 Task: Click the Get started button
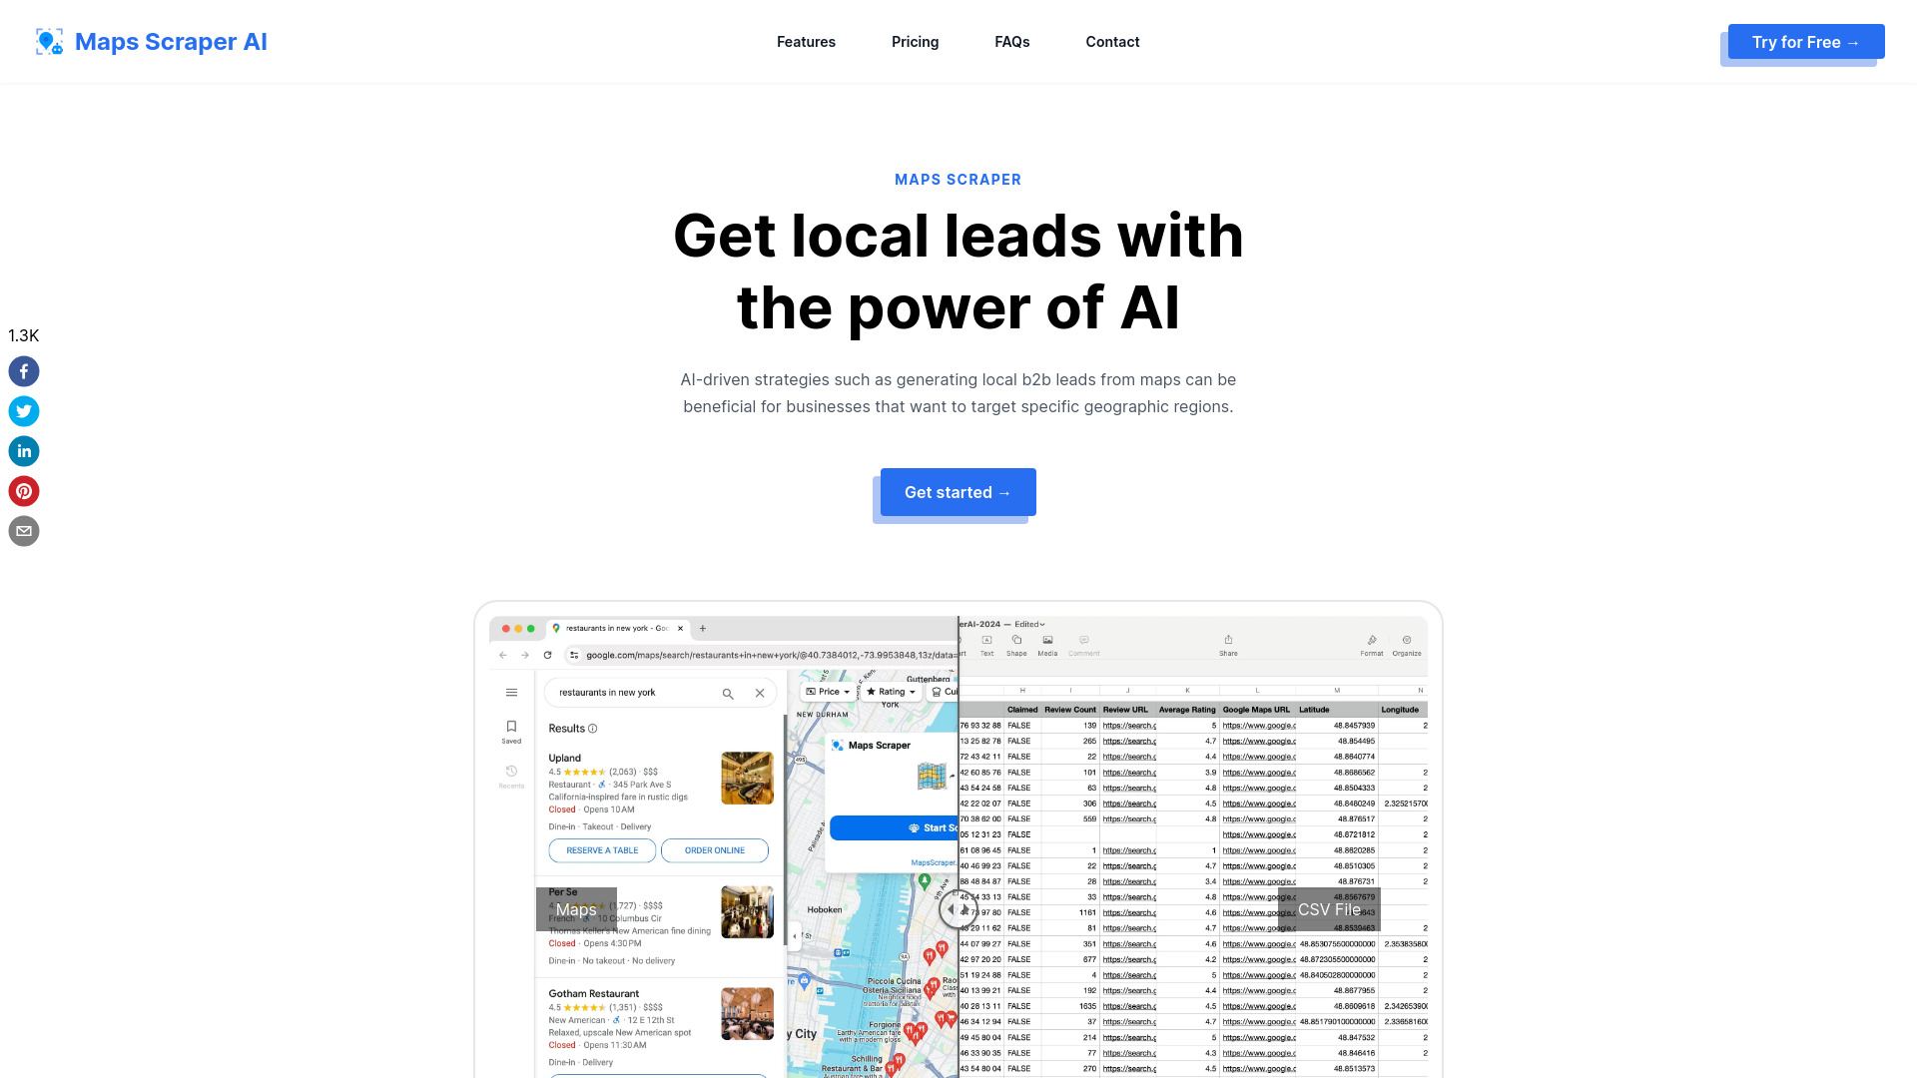[958, 492]
